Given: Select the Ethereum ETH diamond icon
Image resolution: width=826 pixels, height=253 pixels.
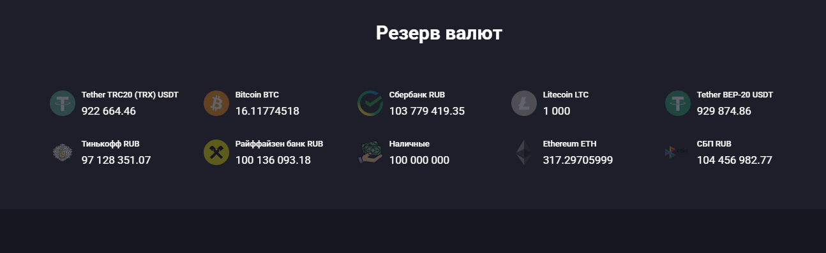Looking at the screenshot, I should pos(523,152).
